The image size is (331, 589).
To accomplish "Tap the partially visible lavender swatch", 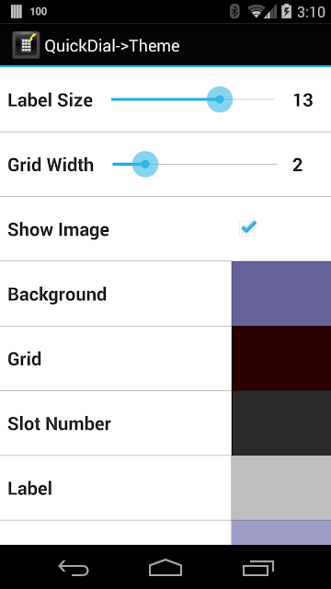I will [281, 533].
